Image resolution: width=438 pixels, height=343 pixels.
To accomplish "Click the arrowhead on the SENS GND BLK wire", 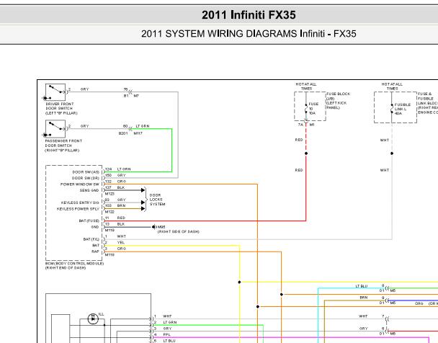I will click(143, 190).
